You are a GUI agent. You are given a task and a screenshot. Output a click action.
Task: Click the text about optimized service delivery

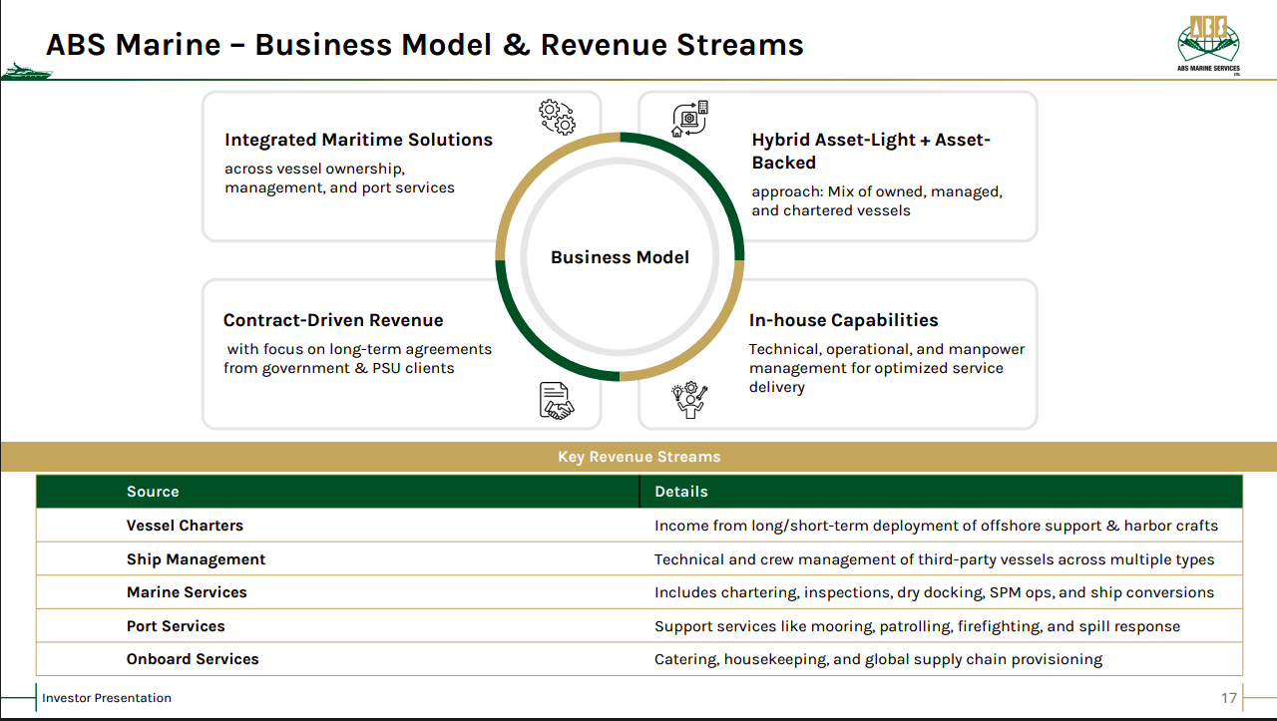click(x=887, y=368)
